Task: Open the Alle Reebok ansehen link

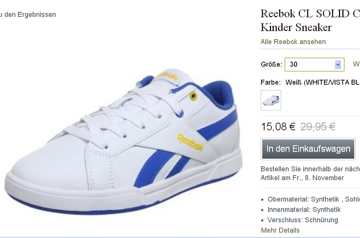Action: [293, 42]
